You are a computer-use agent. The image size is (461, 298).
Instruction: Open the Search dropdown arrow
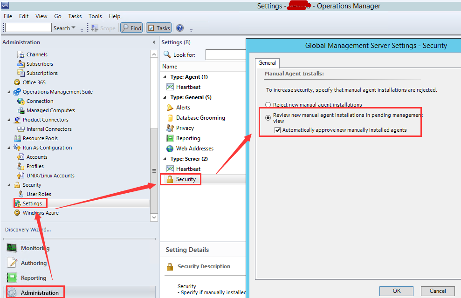pos(74,27)
